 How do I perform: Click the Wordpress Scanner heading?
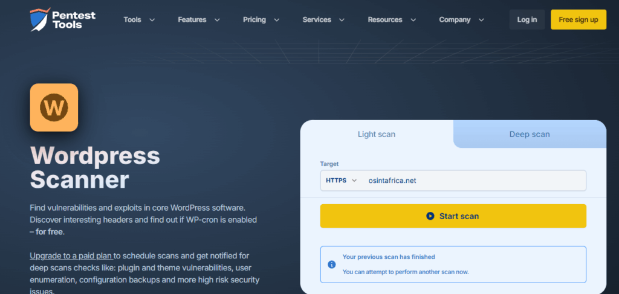95,168
